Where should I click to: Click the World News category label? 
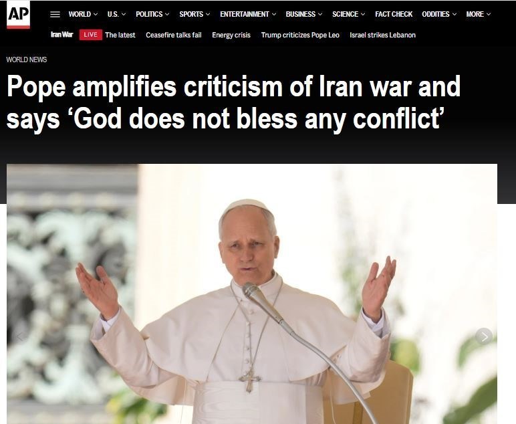(x=27, y=60)
